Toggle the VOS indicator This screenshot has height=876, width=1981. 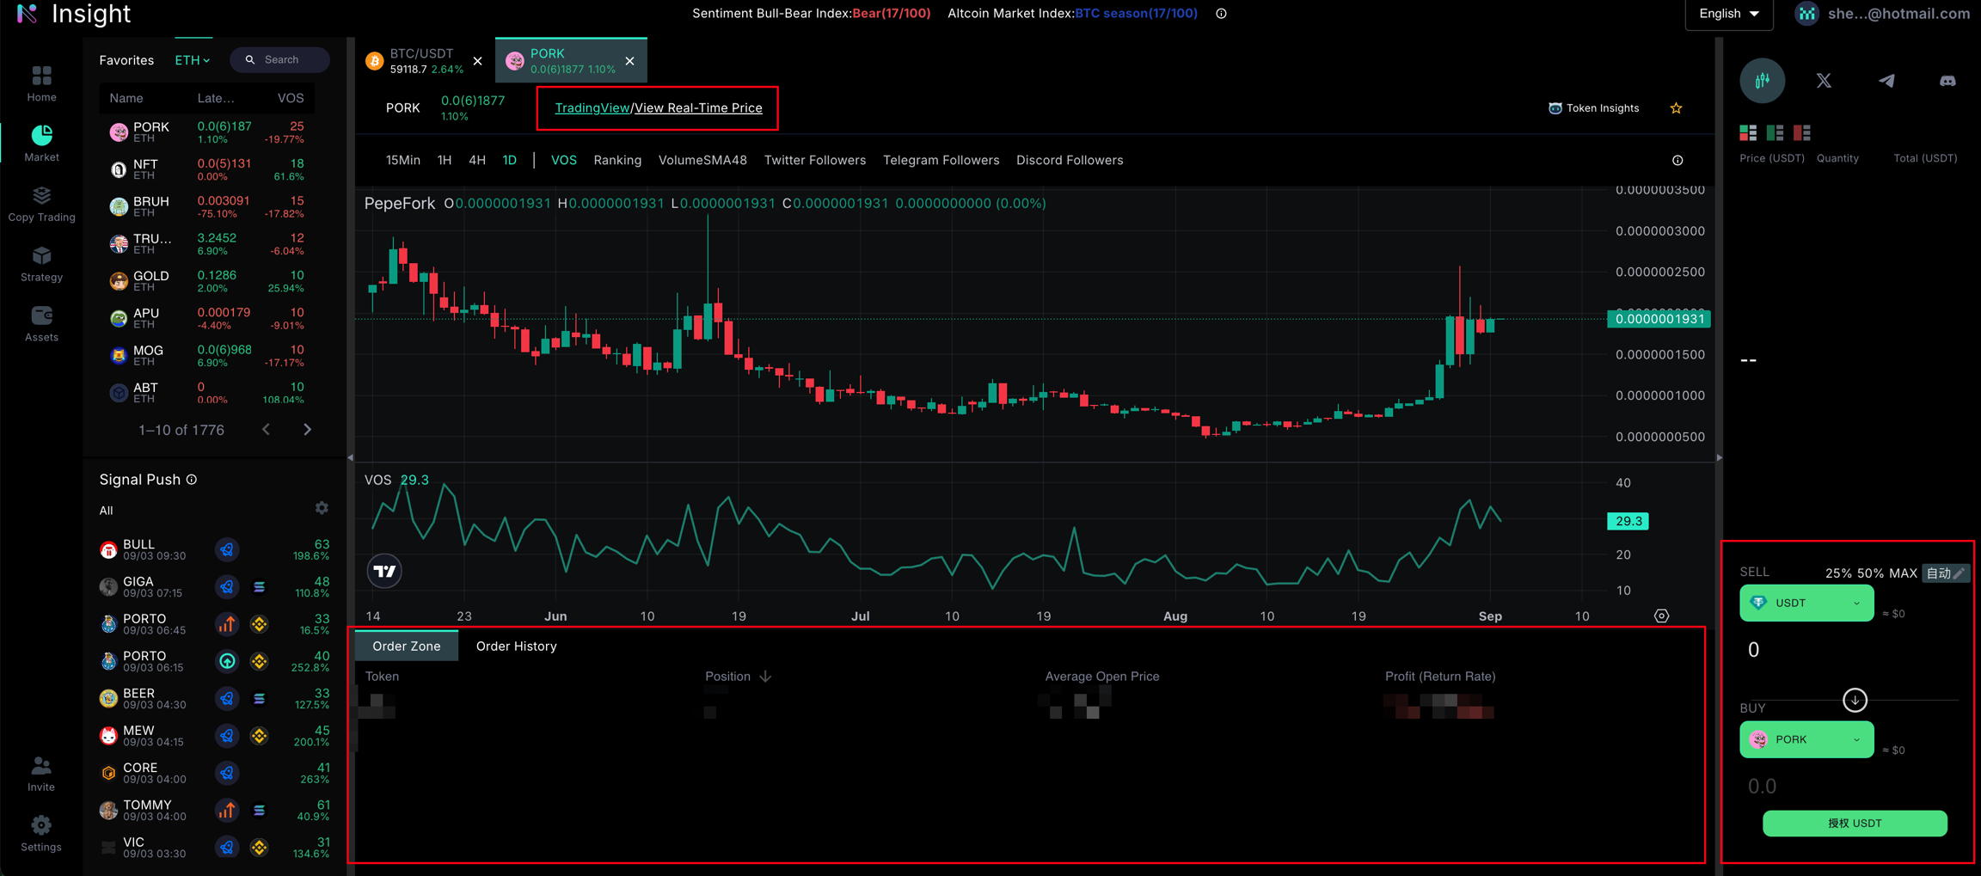tap(563, 160)
